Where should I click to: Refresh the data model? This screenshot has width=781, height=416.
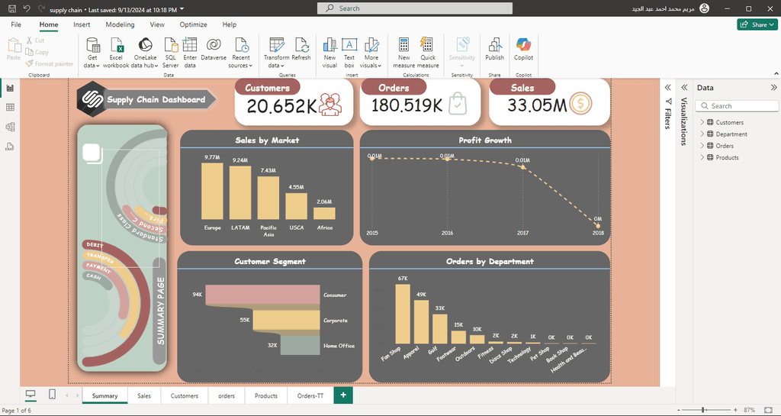point(301,50)
